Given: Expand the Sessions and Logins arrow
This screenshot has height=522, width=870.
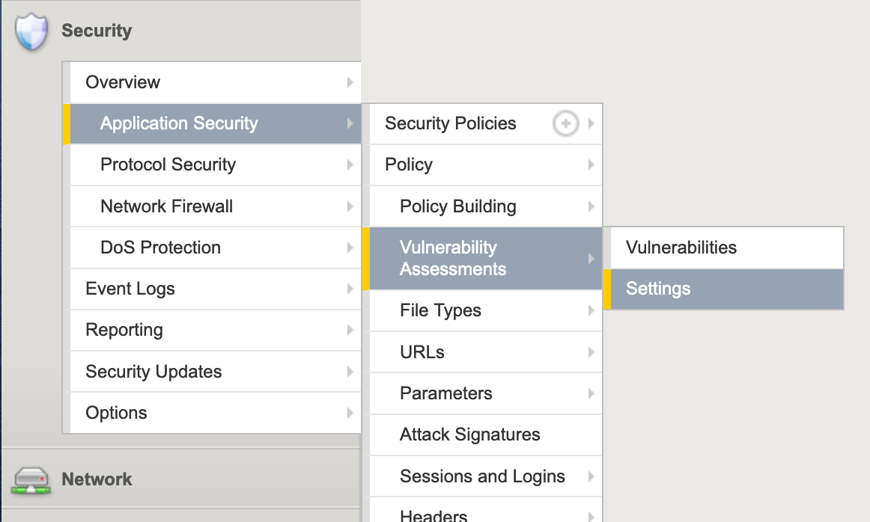Looking at the screenshot, I should click(x=591, y=476).
